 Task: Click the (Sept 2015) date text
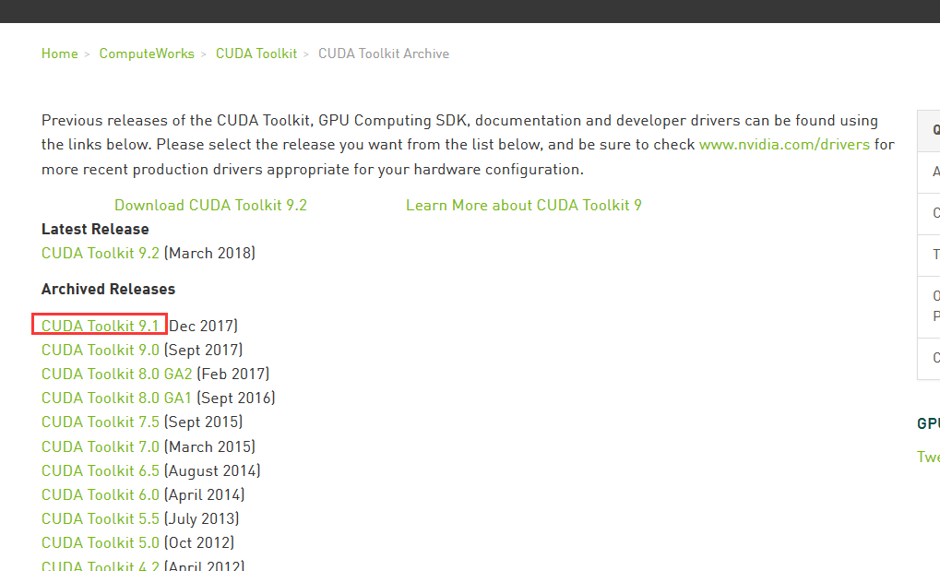click(x=203, y=422)
